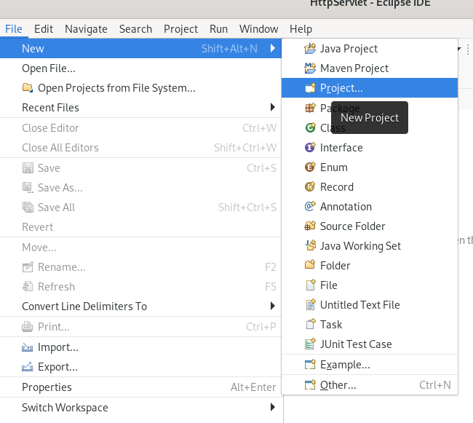This screenshot has width=473, height=423.
Task: Expand the Switch Workspace submenu arrow
Action: pyautogui.click(x=273, y=407)
